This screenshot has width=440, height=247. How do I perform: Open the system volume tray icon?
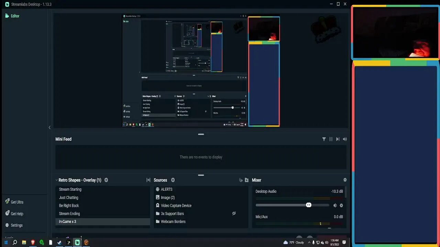[327, 243]
